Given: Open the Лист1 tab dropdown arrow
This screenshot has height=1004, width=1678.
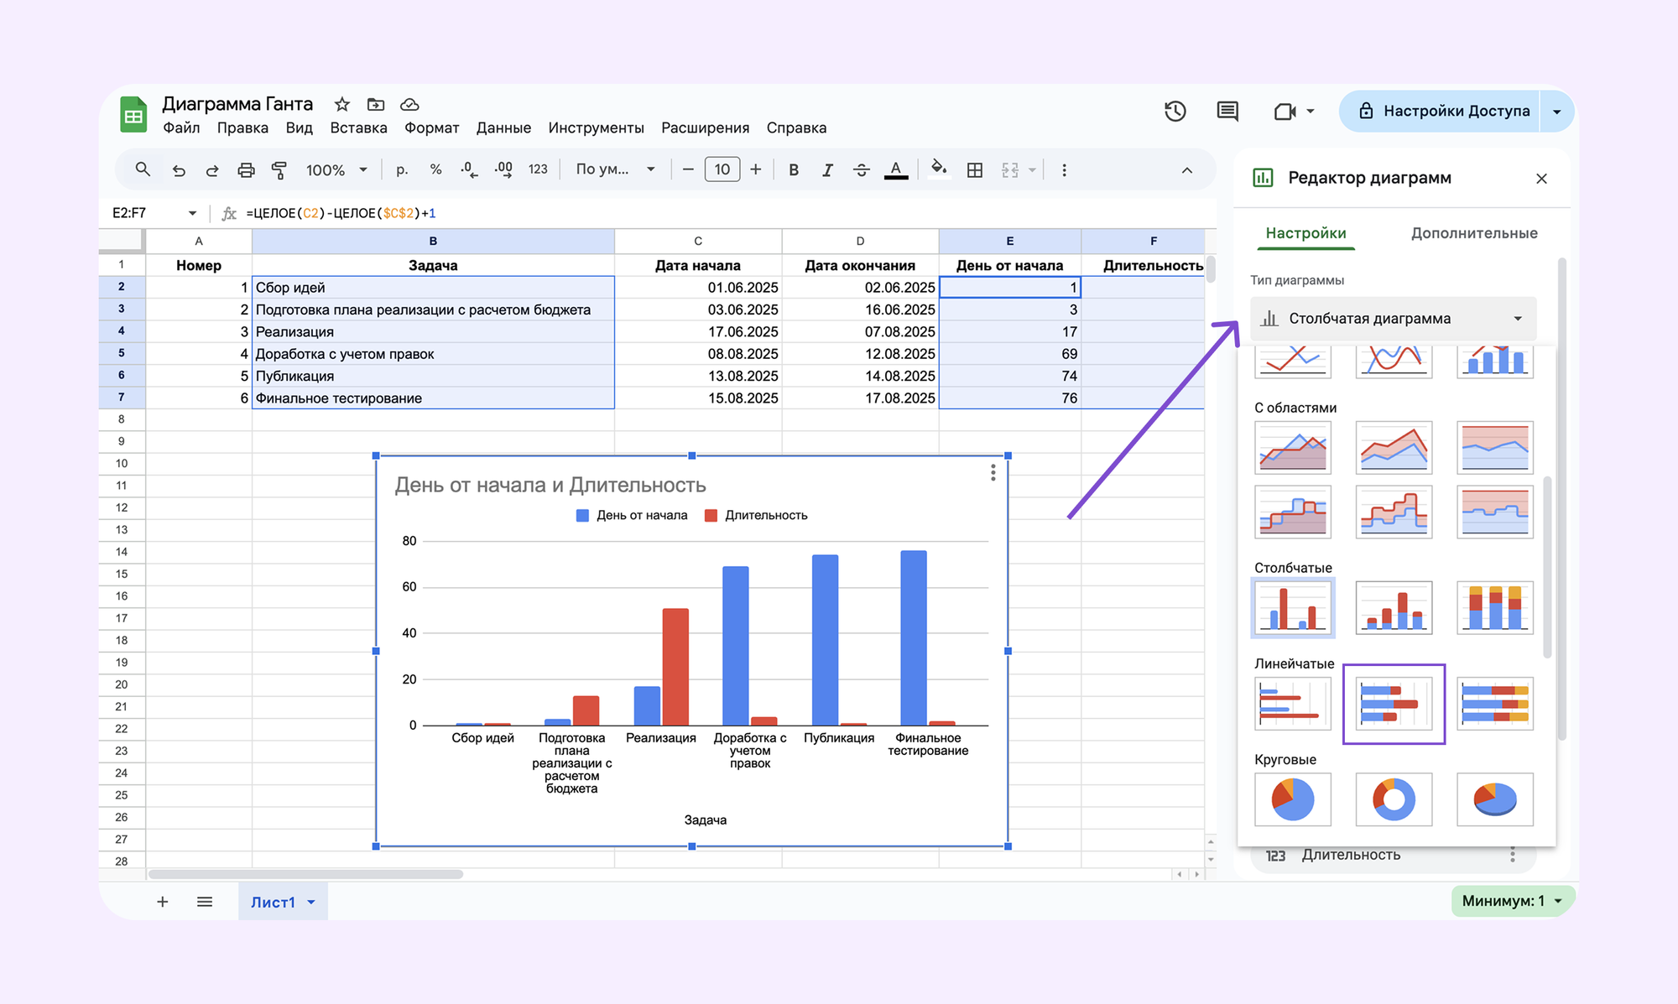Looking at the screenshot, I should point(311,903).
